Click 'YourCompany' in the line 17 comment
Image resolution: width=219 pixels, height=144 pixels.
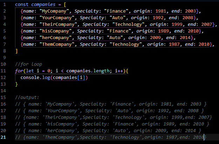[62, 111]
